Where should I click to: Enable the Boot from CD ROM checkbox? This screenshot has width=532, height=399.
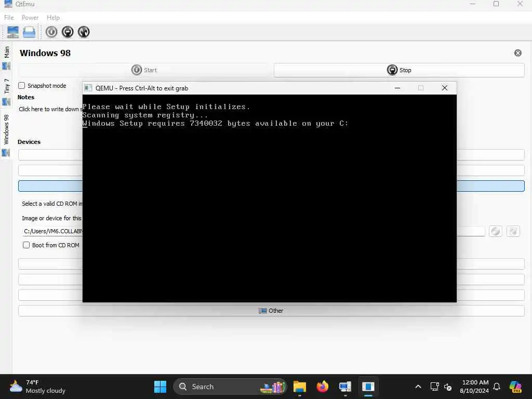coord(26,245)
